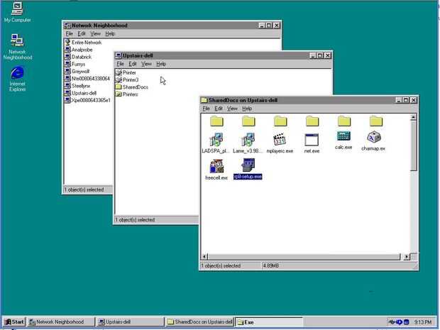Select the SharedDocs folder in Upstairs-dell

point(131,87)
